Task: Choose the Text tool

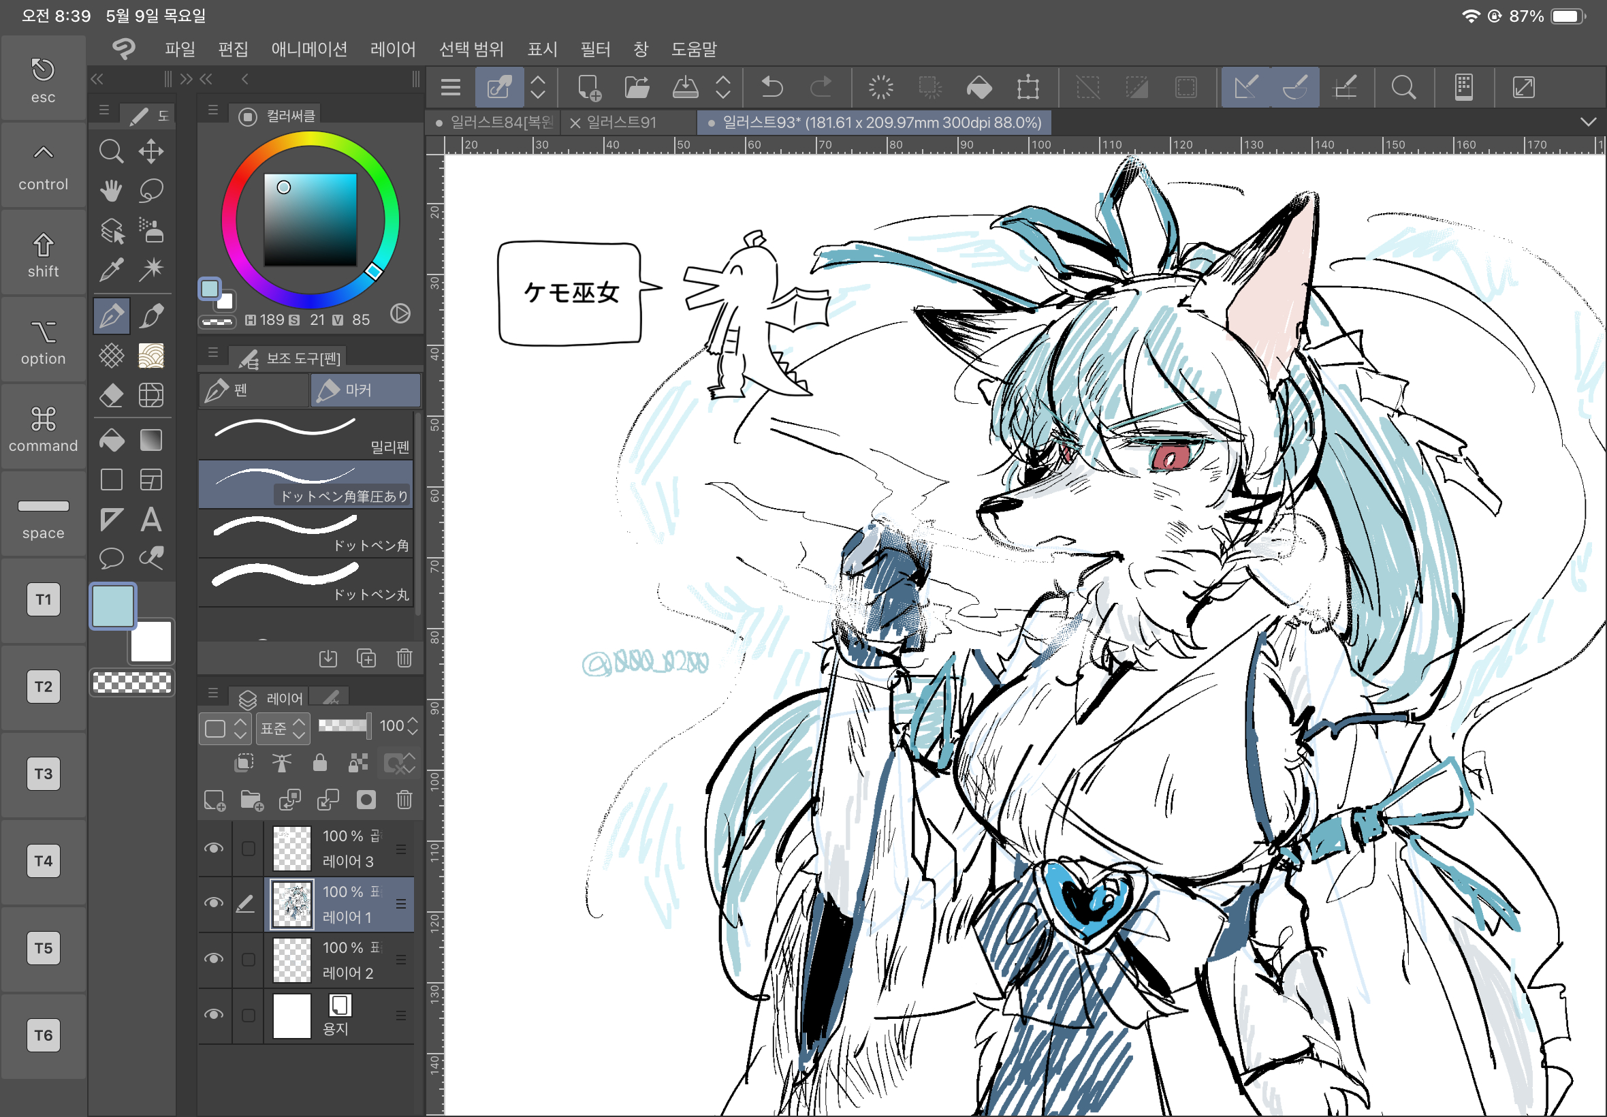Action: [151, 519]
